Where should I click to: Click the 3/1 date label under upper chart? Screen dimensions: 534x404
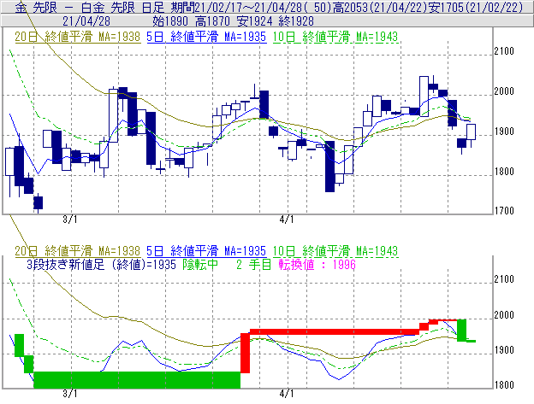[70, 220]
